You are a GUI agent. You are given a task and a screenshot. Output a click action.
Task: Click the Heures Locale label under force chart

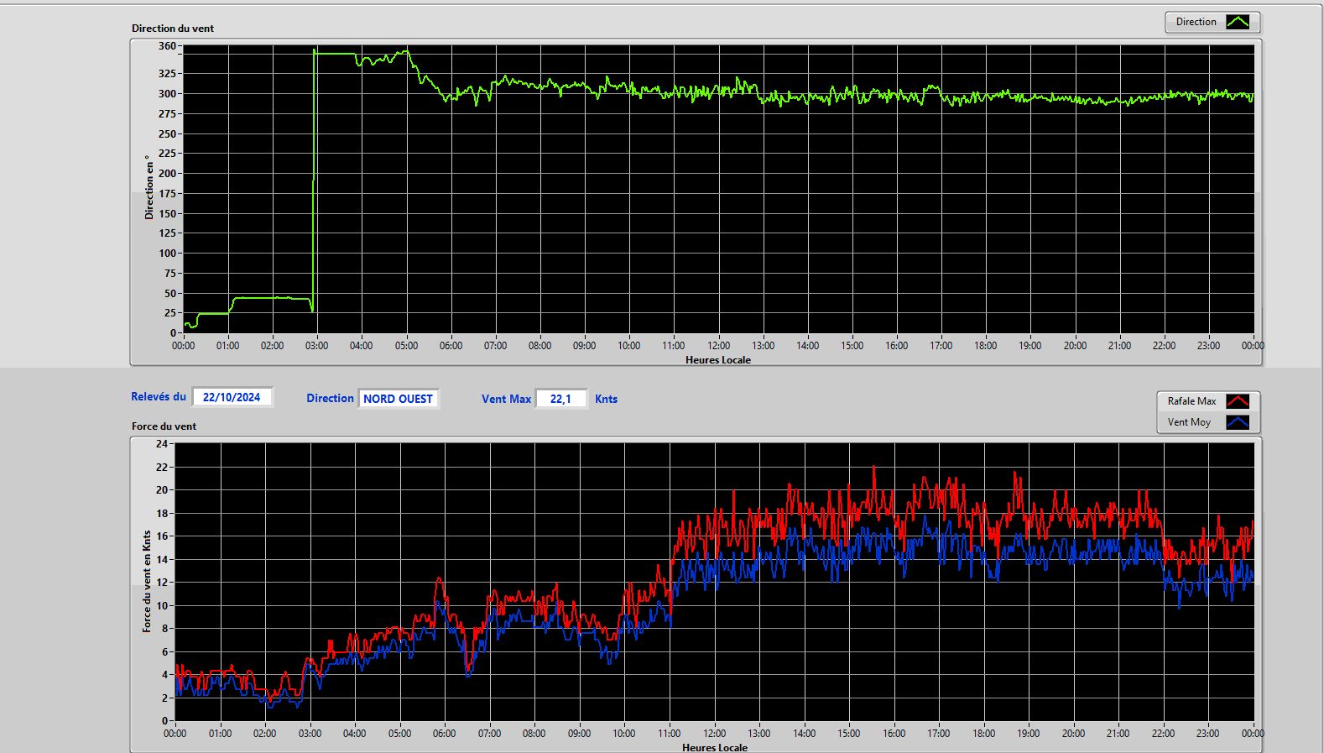click(x=715, y=747)
